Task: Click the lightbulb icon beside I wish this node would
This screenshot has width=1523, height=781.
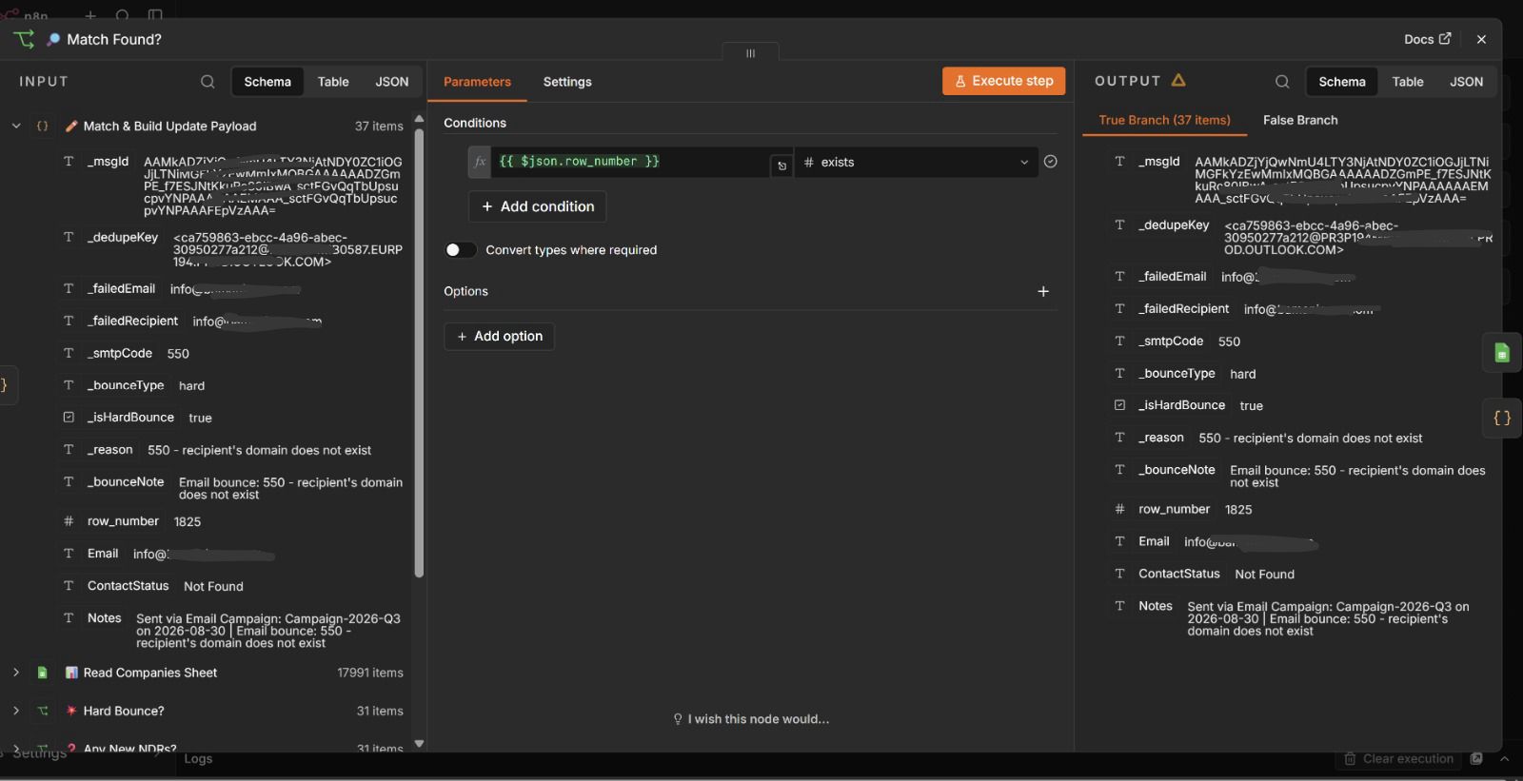Action: (x=678, y=719)
